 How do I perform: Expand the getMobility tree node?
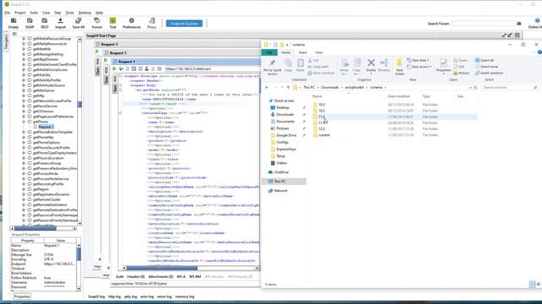click(24, 75)
